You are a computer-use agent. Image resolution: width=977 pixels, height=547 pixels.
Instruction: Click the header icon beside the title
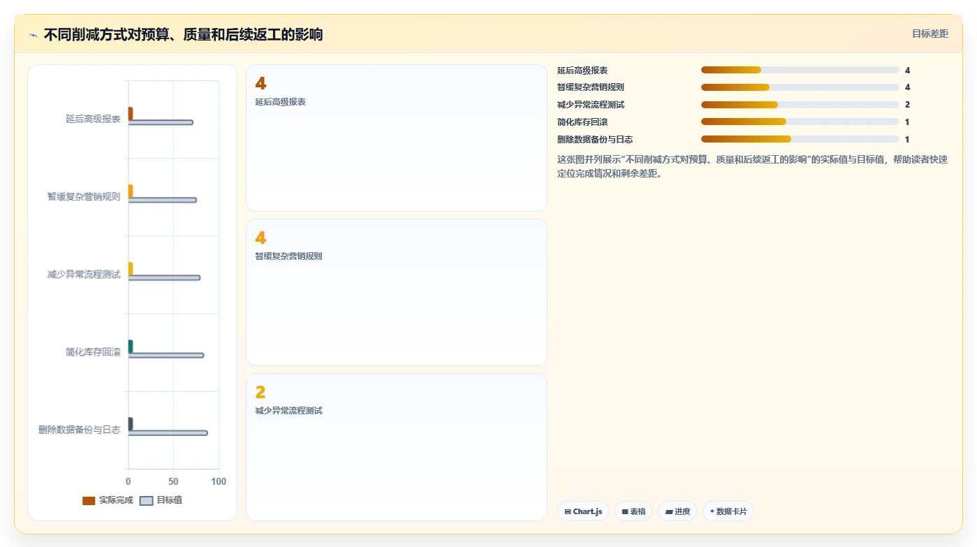pyautogui.click(x=33, y=35)
